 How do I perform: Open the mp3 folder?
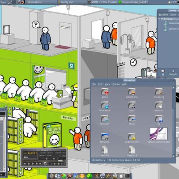tap(132, 106)
